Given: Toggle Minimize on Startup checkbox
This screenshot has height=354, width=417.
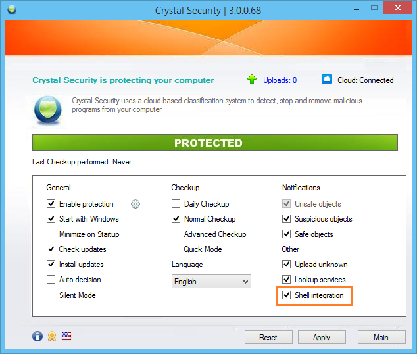Looking at the screenshot, I should 51,234.
